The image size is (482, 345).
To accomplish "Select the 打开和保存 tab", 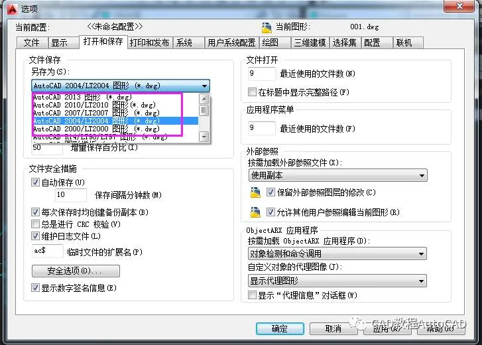I will click(x=103, y=42).
